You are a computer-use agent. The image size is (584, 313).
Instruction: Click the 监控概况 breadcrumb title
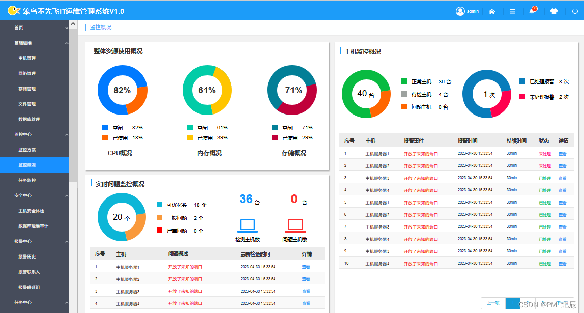101,27
